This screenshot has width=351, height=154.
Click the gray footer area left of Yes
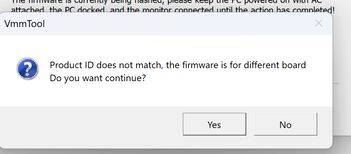[x=91, y=125]
